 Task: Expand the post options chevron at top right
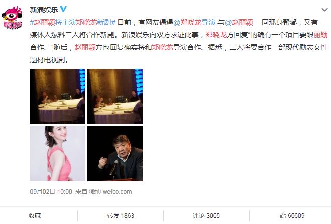point(324,10)
